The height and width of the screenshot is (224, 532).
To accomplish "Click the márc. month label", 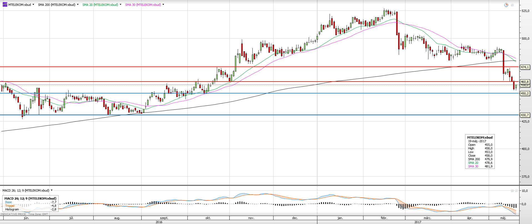I will click(427, 218).
